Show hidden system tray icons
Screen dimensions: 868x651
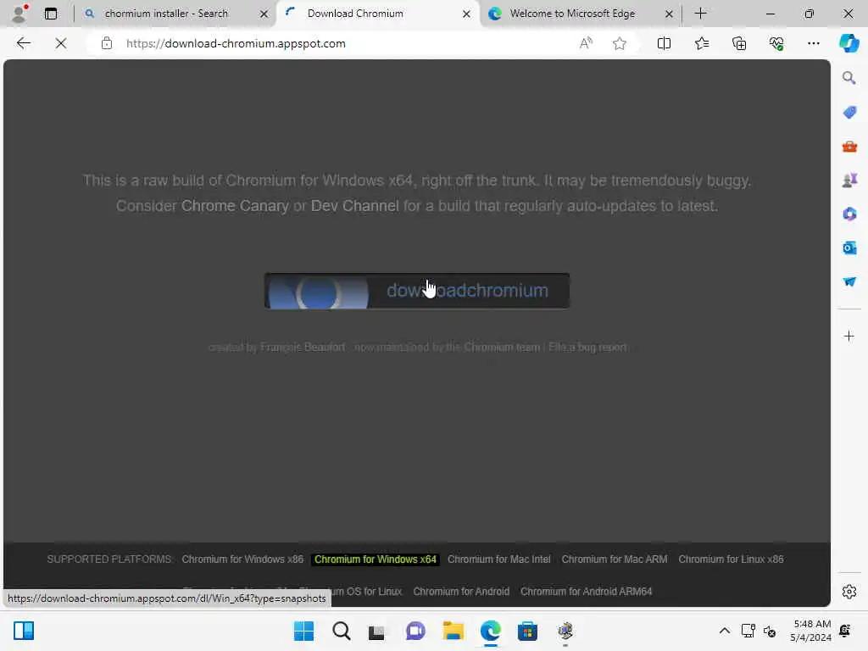[x=724, y=631]
